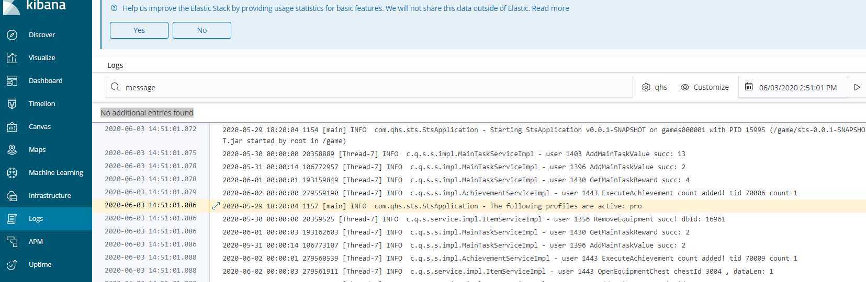The image size is (866, 282).
Task: Select log line 'RemoveEquipment succ! dbId: 16961'
Action: point(474,219)
